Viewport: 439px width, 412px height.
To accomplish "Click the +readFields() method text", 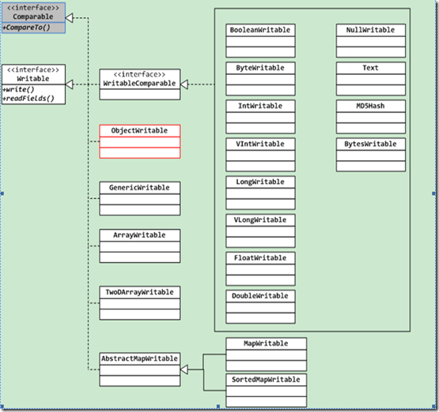I will click(28, 99).
